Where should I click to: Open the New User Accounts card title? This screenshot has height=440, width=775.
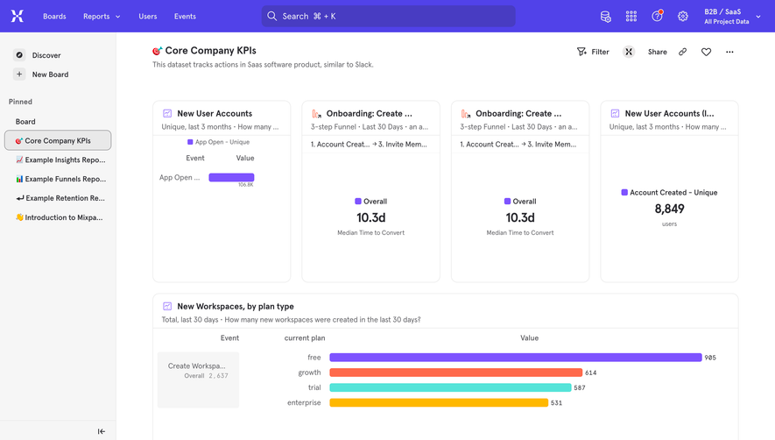pos(215,113)
